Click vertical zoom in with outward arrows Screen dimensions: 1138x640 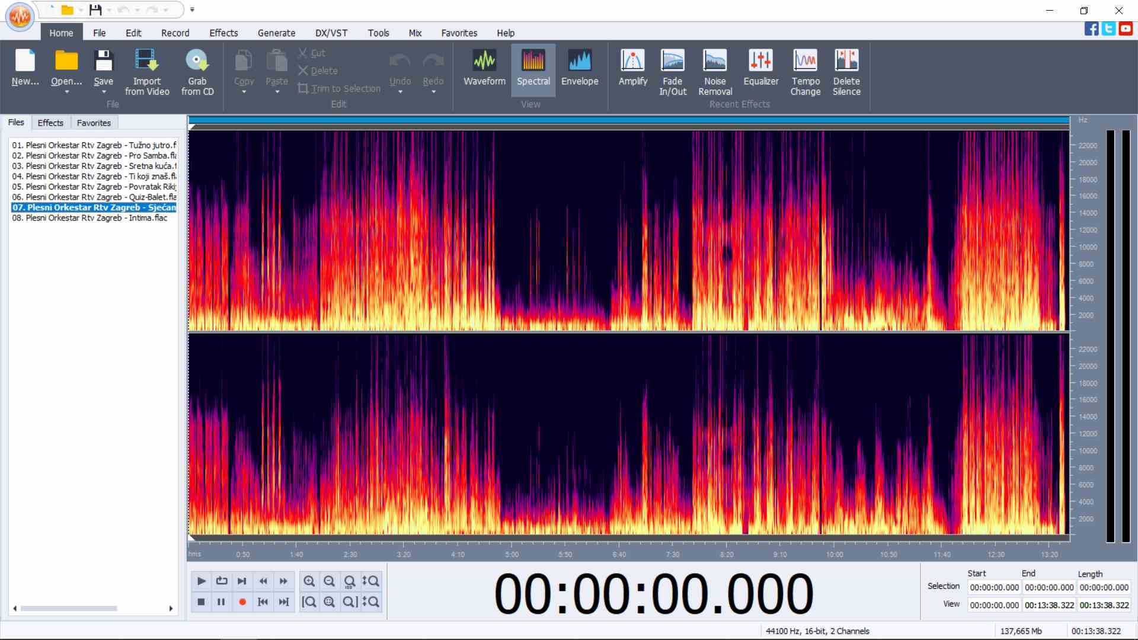(x=370, y=581)
